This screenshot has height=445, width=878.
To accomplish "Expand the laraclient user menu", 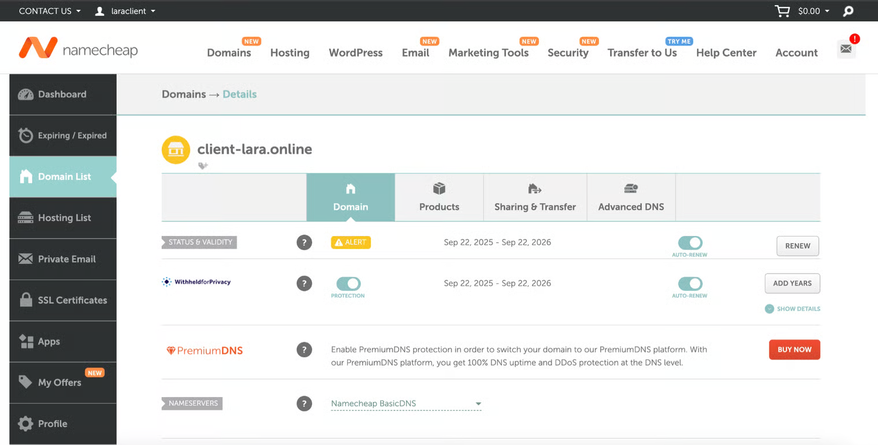I will 125,11.
